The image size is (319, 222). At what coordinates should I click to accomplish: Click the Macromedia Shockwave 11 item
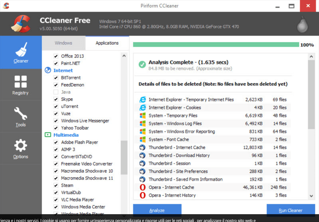pyautogui.click(x=87, y=178)
